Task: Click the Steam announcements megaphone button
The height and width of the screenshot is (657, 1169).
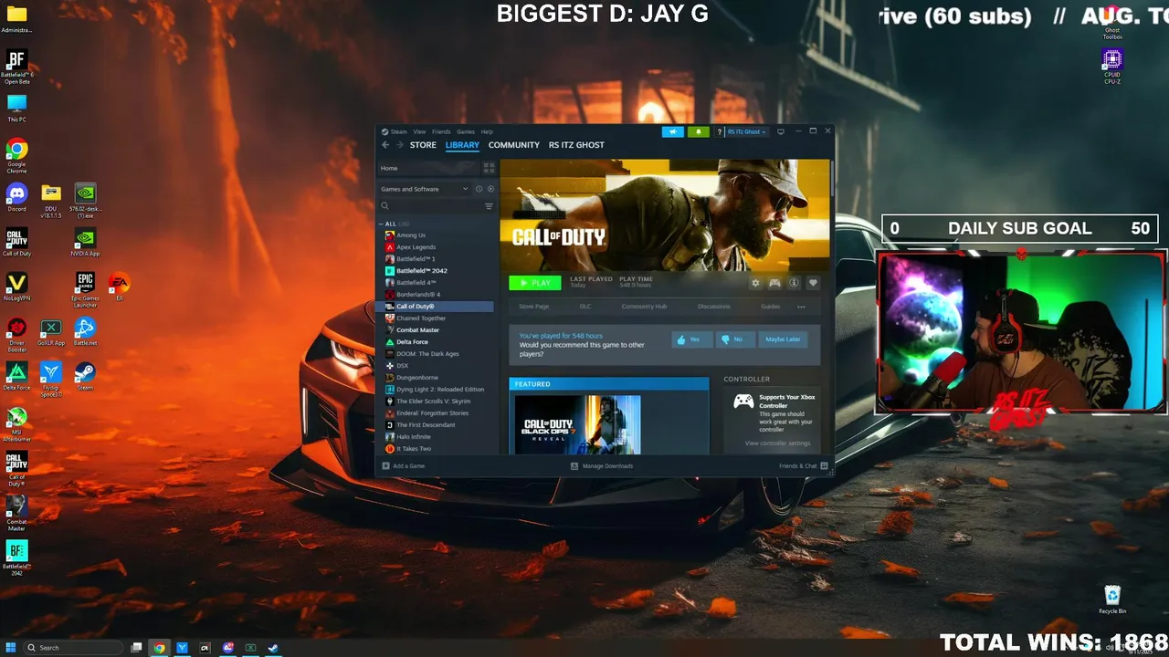Action: (673, 131)
